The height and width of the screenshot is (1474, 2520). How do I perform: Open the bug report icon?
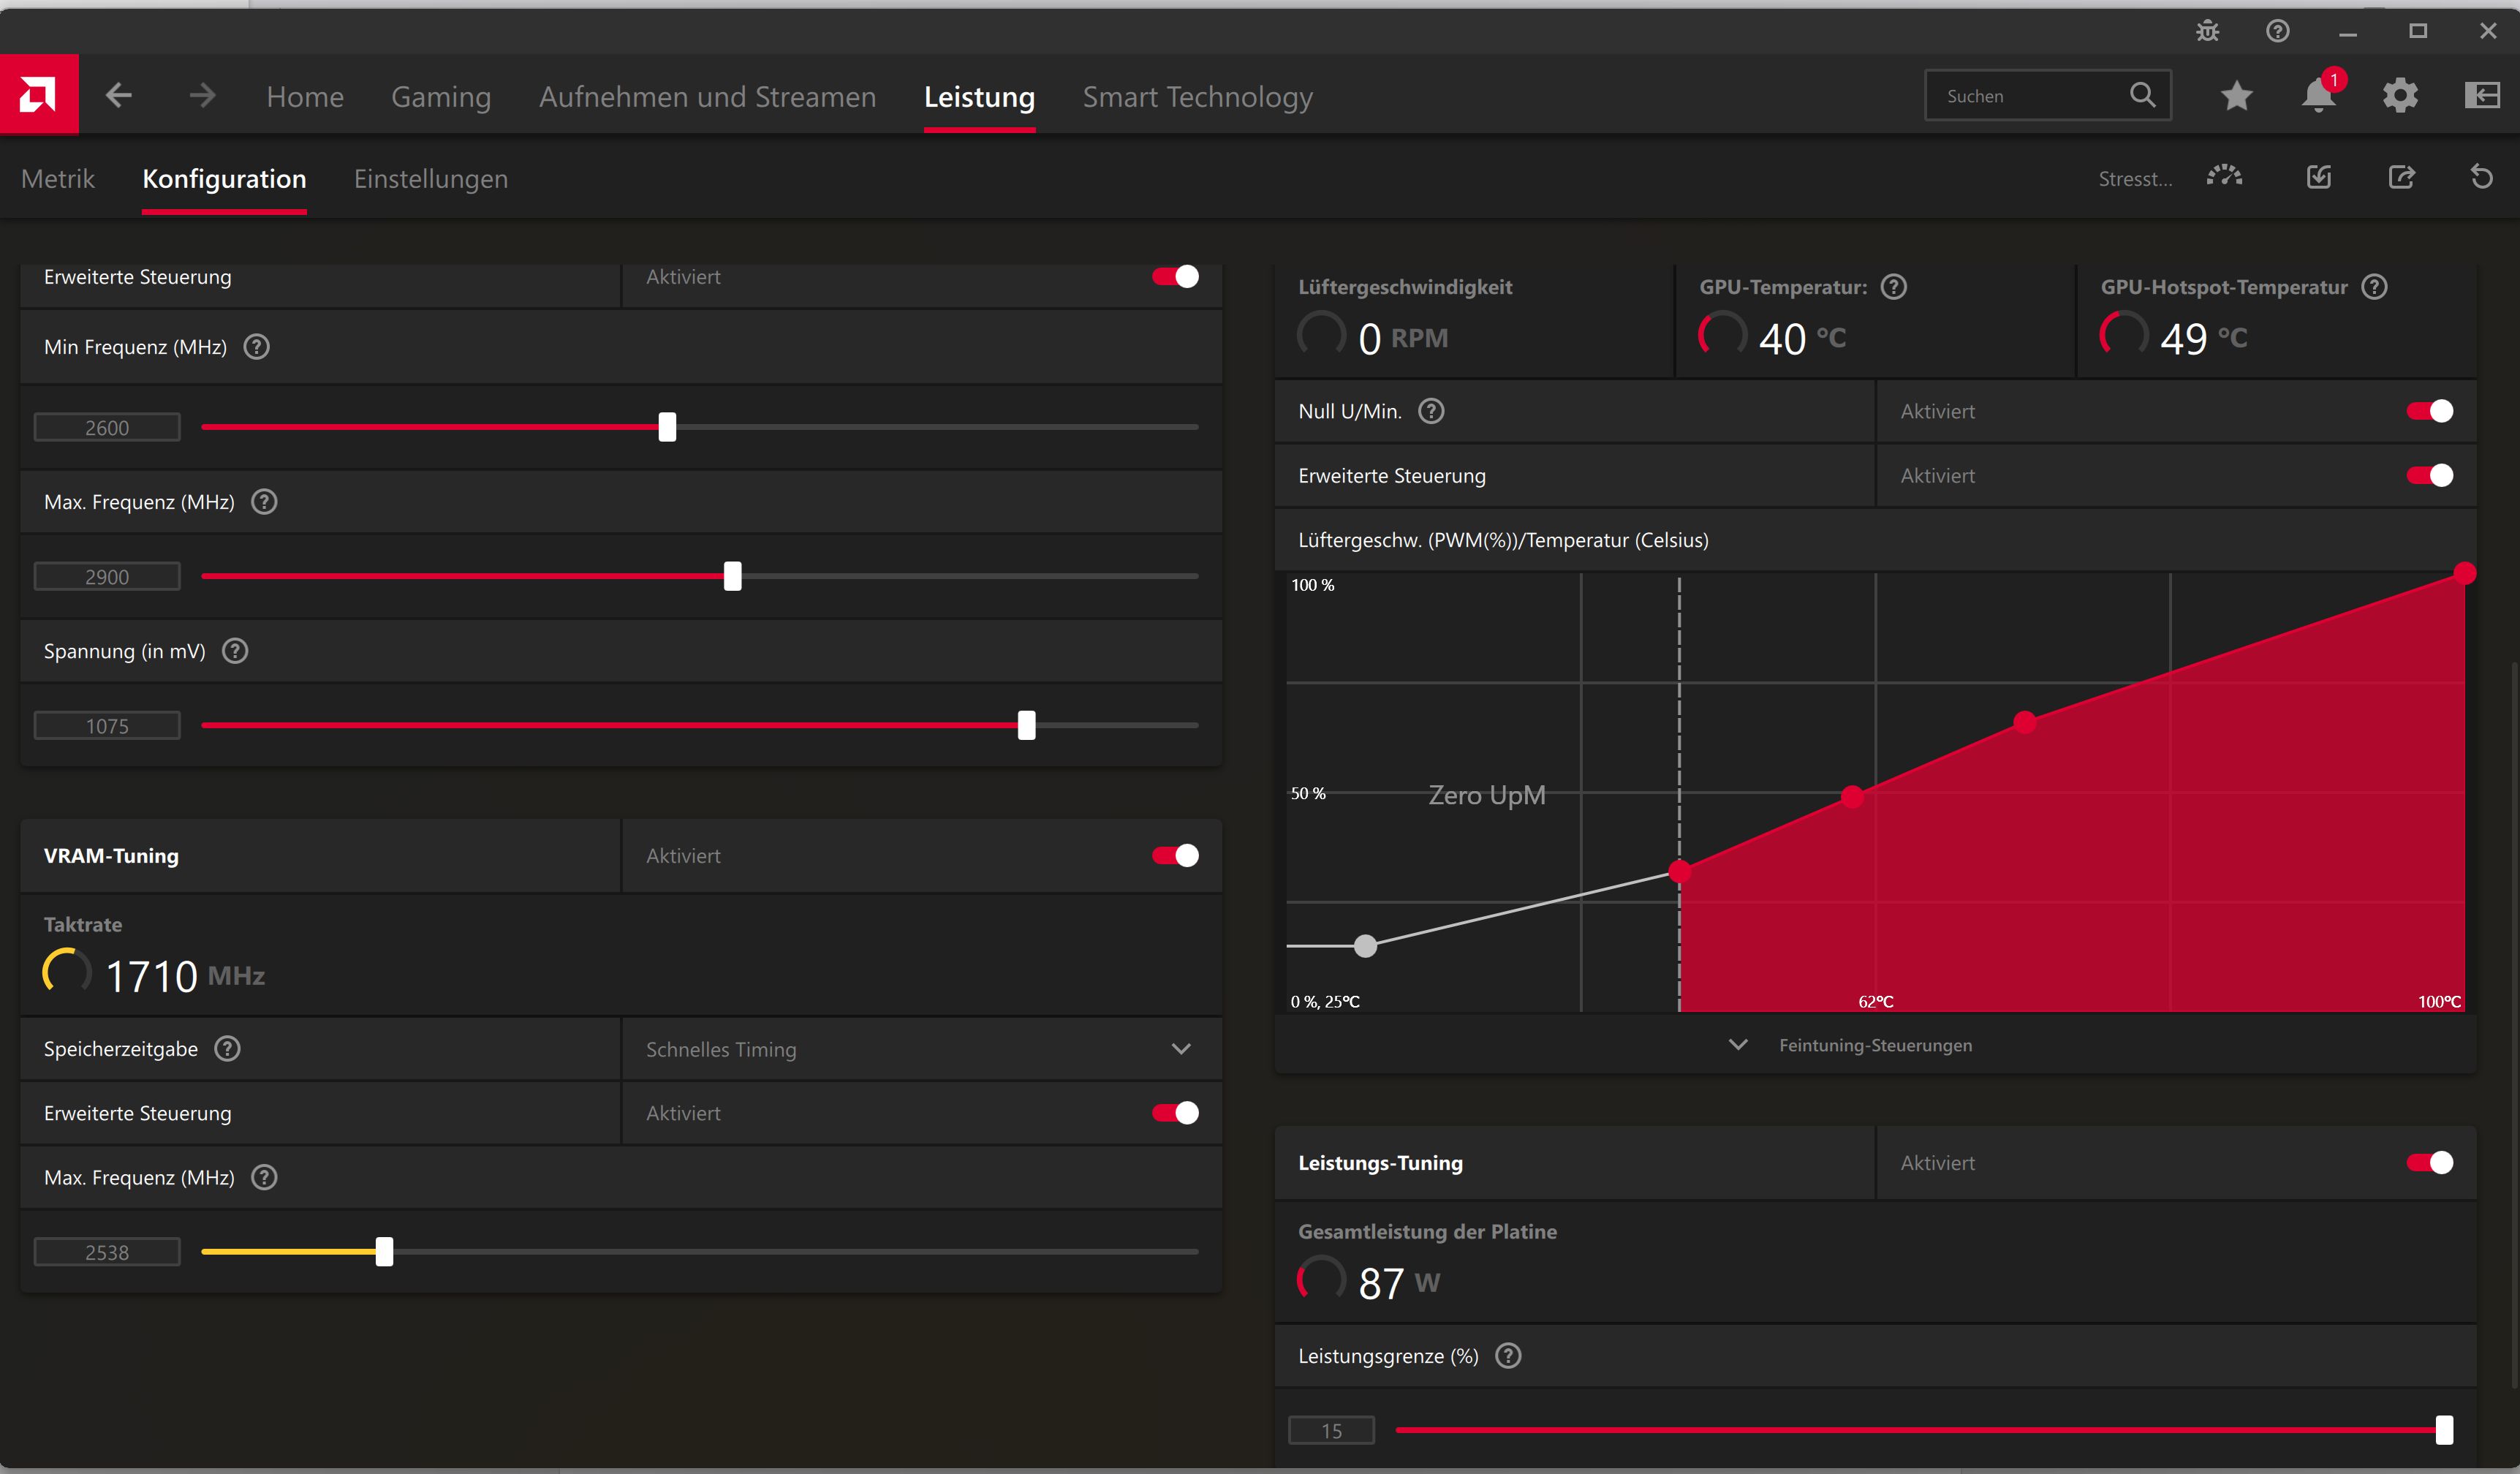[x=2207, y=31]
